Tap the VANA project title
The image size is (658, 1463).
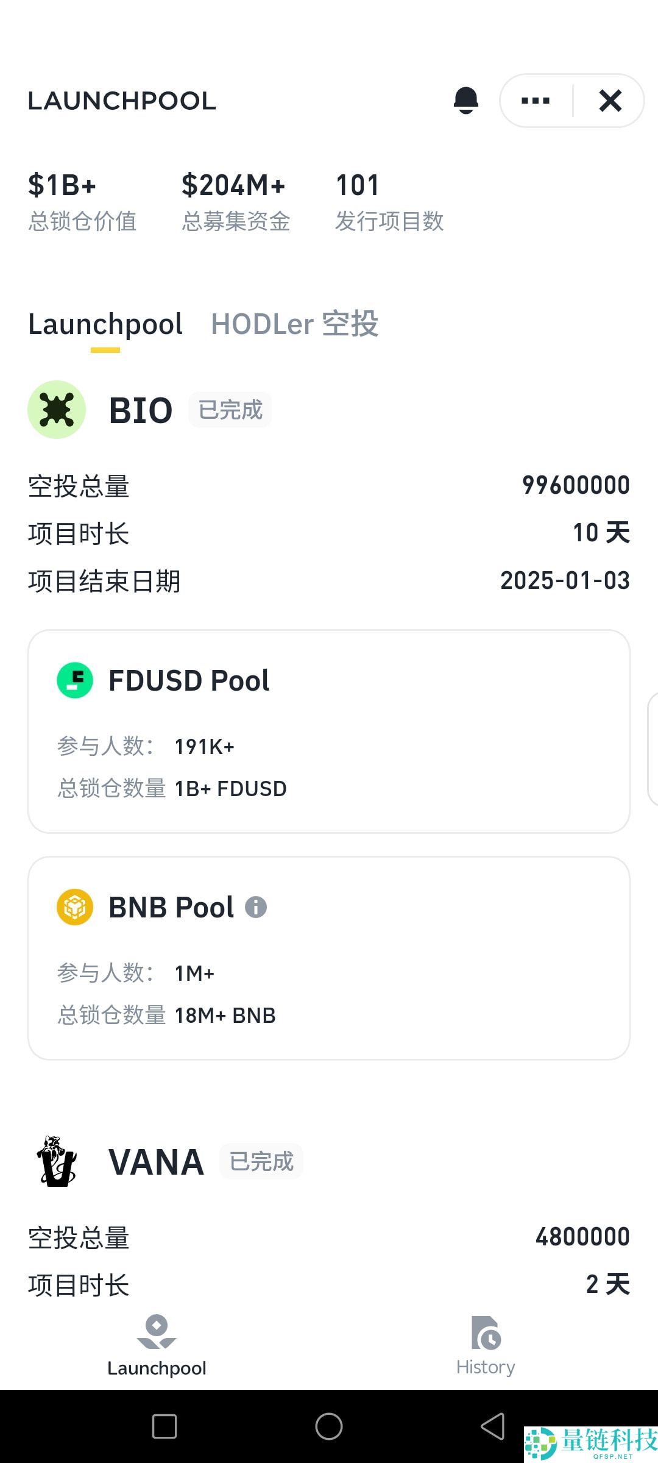tap(156, 1162)
